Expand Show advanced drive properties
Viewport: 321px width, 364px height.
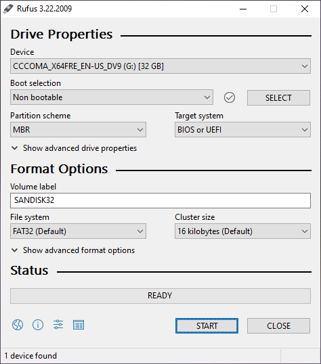tap(74, 148)
